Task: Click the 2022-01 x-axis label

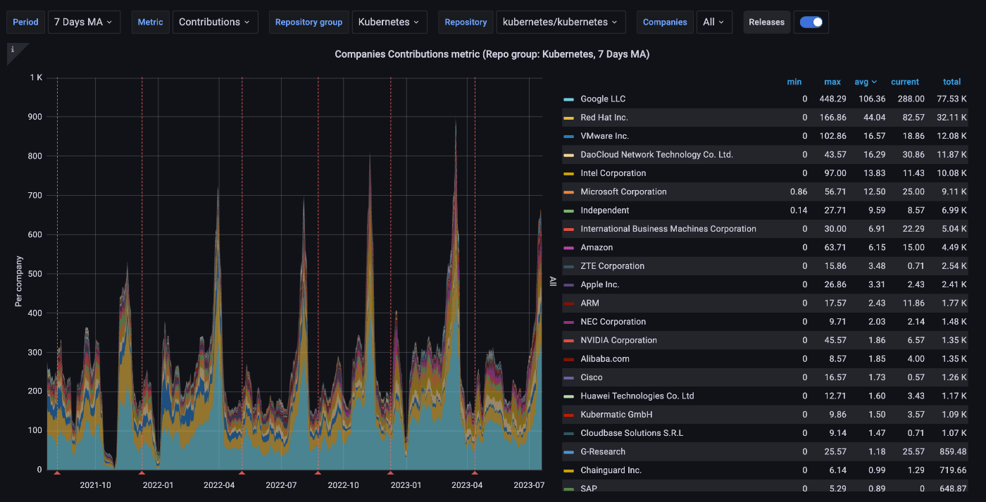Action: point(158,485)
